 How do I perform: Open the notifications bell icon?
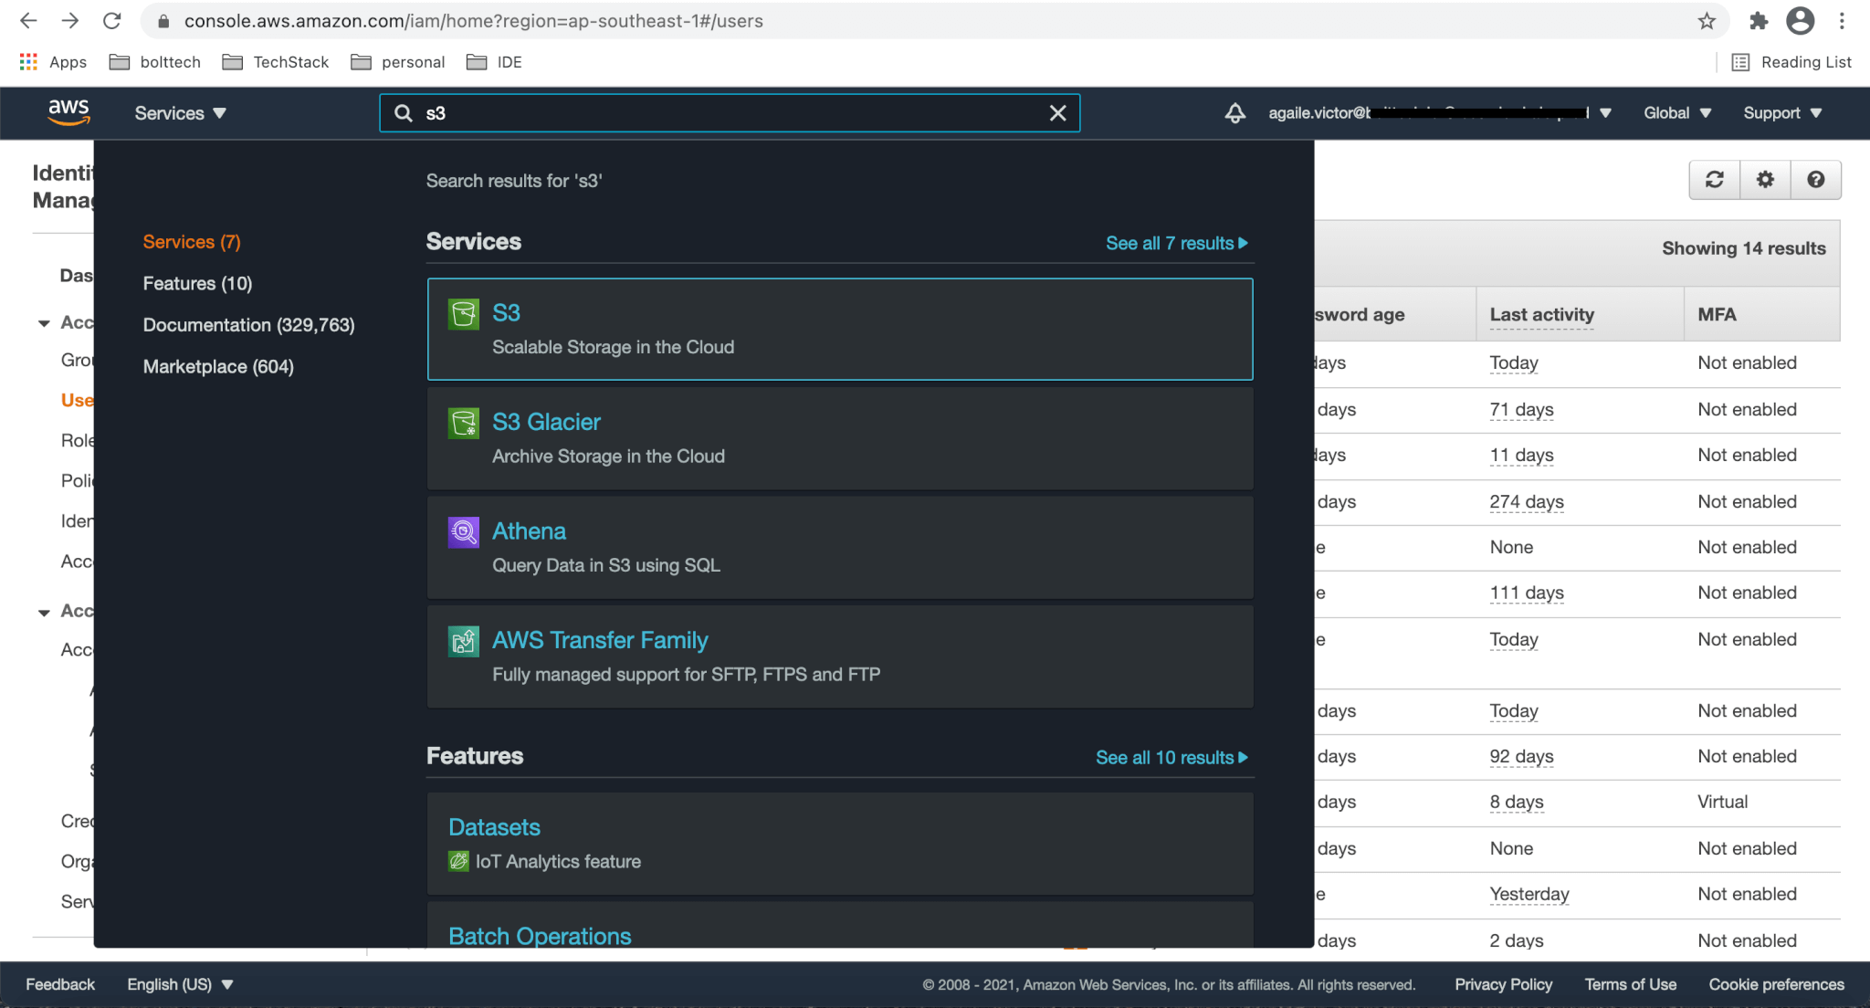coord(1234,113)
